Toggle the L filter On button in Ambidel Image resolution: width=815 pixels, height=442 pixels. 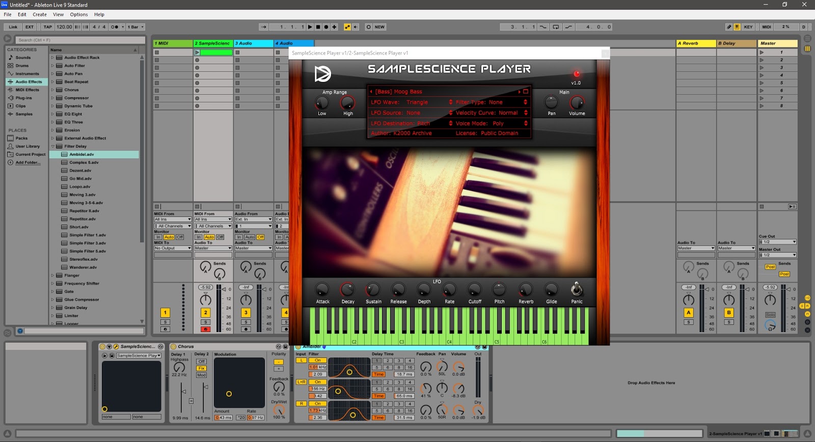tap(317, 360)
